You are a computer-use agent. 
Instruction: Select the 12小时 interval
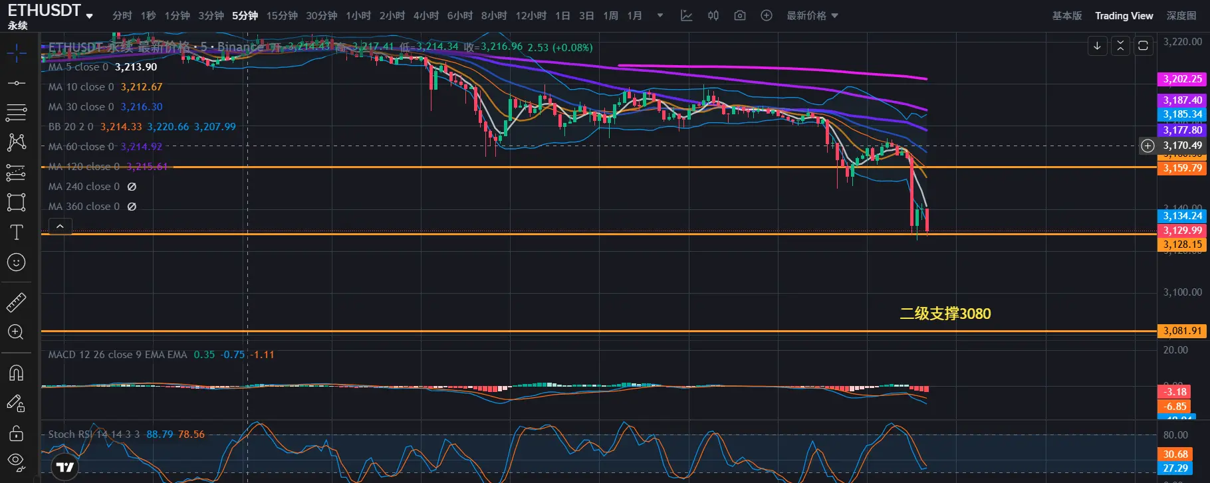(x=531, y=15)
